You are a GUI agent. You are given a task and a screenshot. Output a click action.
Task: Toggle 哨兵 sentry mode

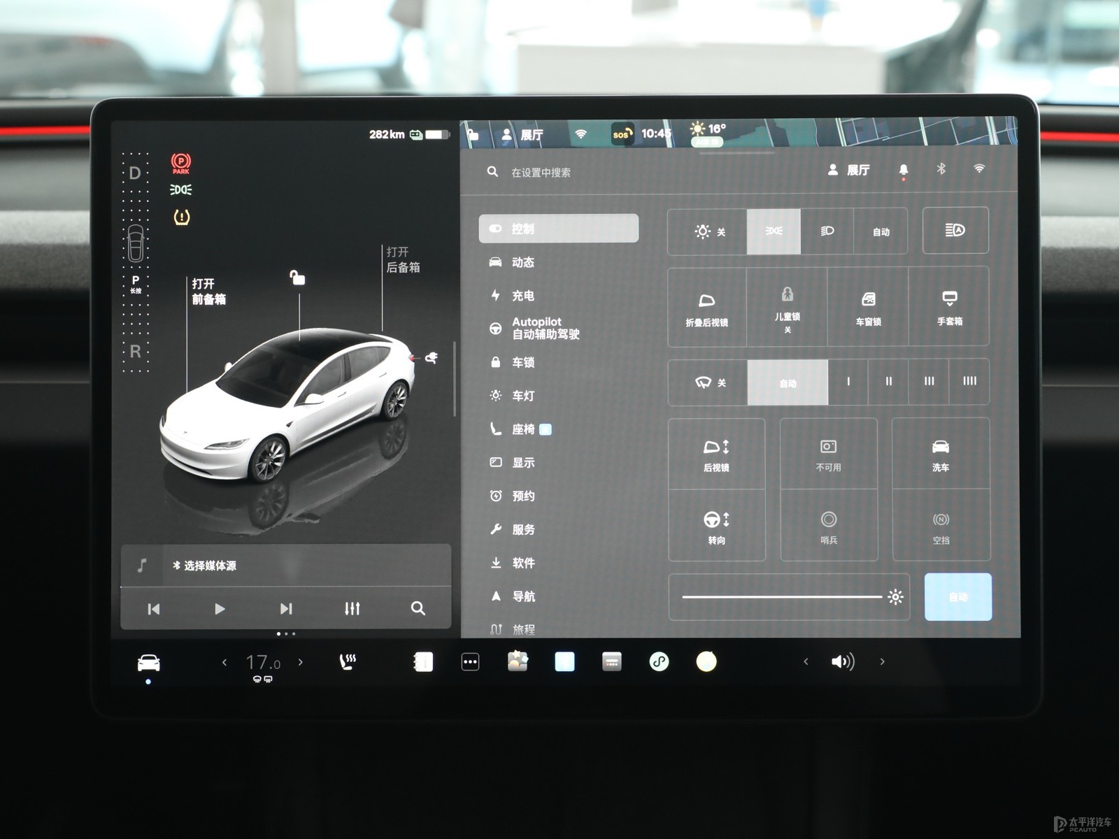[x=828, y=526]
